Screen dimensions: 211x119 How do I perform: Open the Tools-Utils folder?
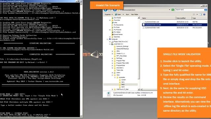pyautogui.click(x=120, y=70)
